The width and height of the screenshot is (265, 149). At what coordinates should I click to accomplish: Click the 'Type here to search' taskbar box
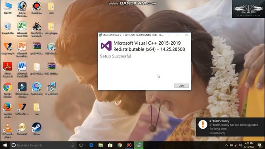click(x=43, y=145)
